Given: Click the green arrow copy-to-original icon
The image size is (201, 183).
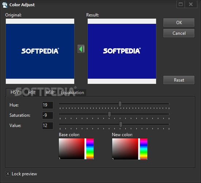Looking at the screenshot, I should [81, 49].
